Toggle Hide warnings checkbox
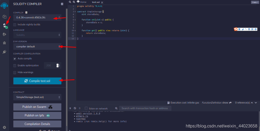 pyautogui.click(x=15, y=72)
